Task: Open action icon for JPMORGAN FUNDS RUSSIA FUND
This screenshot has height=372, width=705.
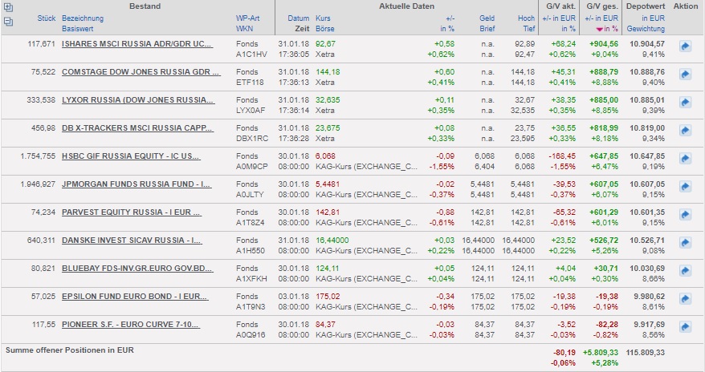Action: [x=685, y=187]
